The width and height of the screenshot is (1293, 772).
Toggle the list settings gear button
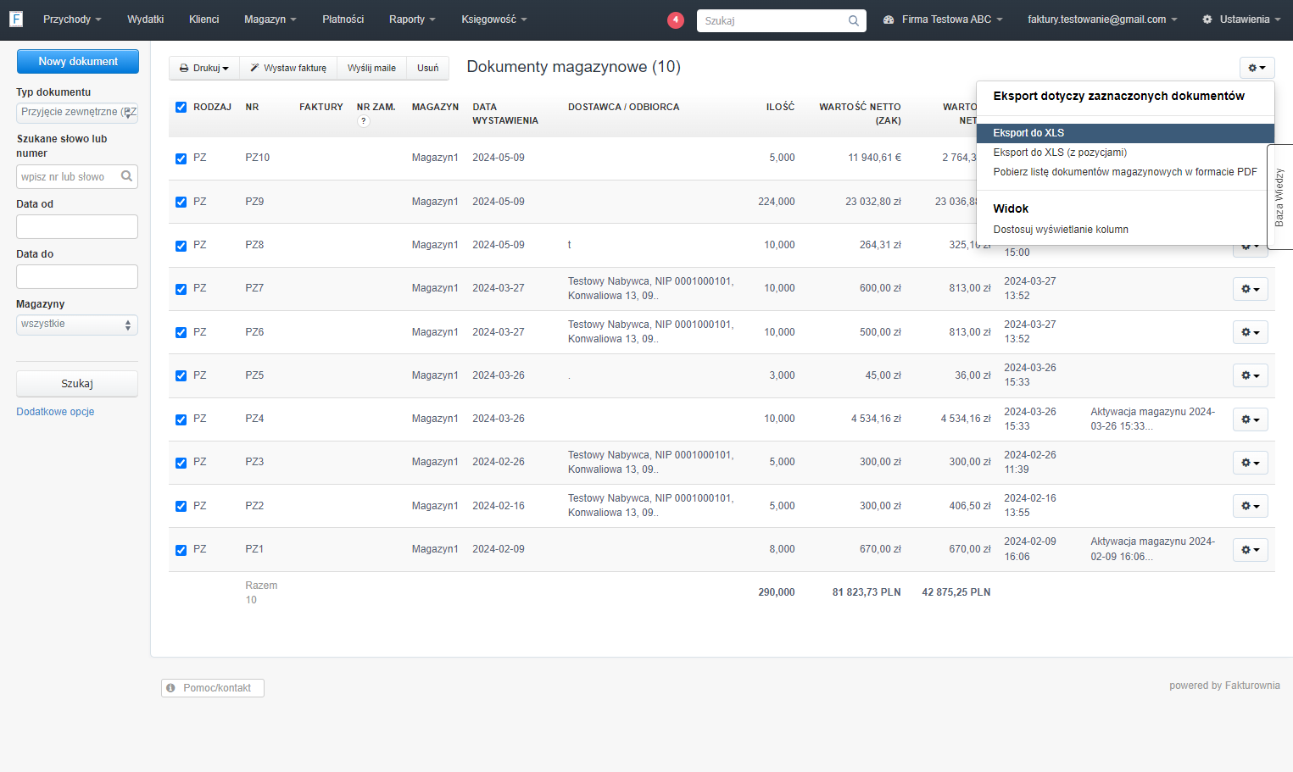(1257, 68)
